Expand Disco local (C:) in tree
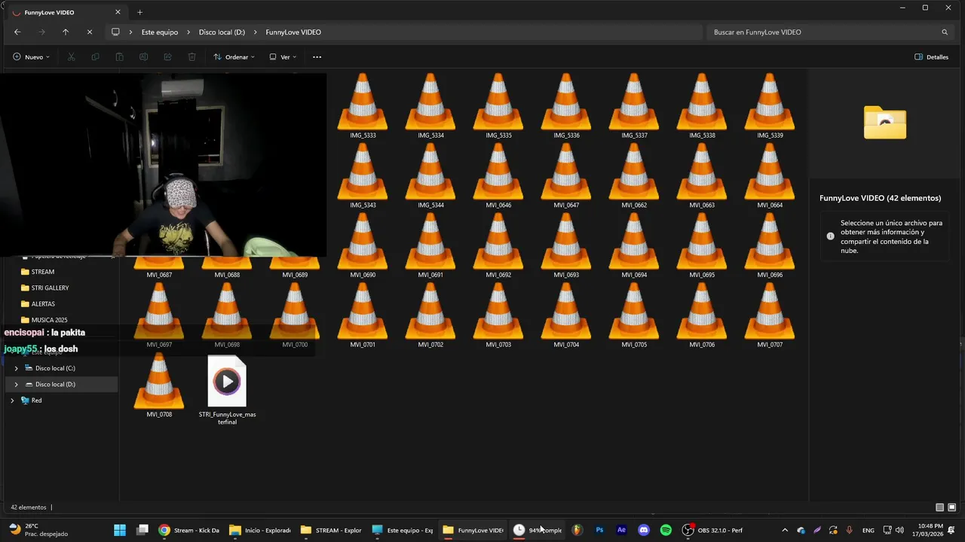The height and width of the screenshot is (542, 965). [x=17, y=368]
